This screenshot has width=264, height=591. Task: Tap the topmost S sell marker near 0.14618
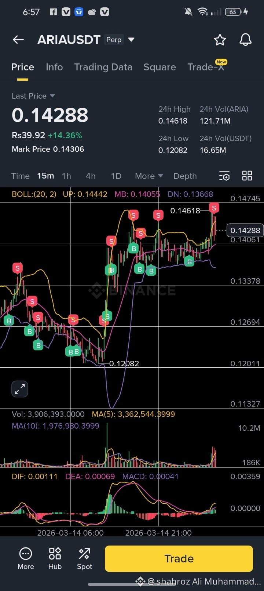[x=214, y=208]
